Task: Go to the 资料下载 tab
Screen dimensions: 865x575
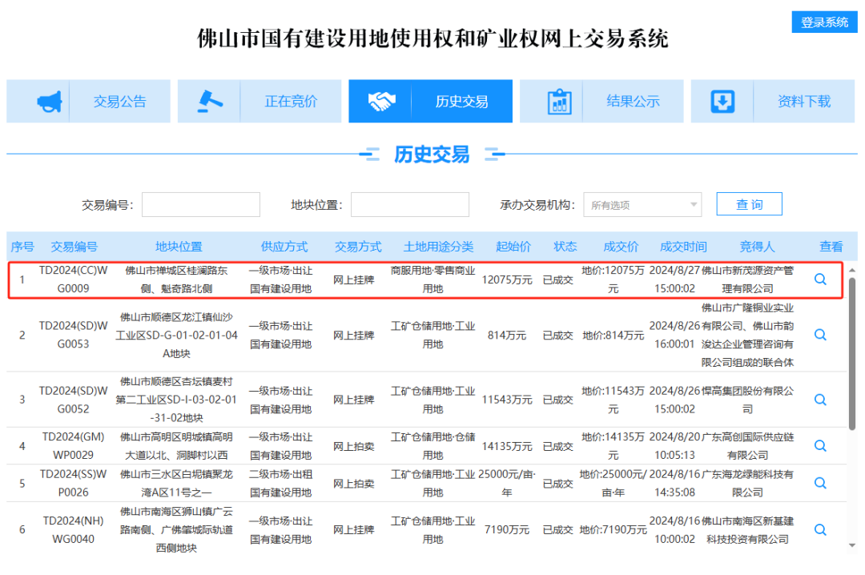Action: click(803, 102)
